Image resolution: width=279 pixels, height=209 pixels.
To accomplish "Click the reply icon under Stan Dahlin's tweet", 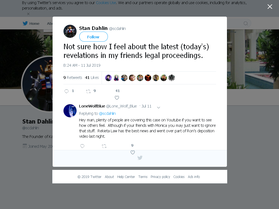I will coord(66,91).
